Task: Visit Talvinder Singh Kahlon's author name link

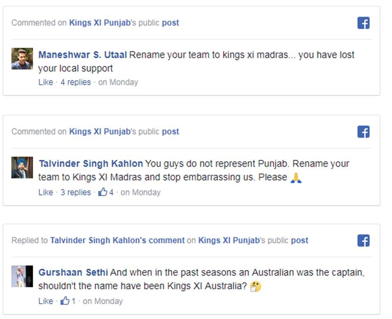Action: [x=91, y=164]
